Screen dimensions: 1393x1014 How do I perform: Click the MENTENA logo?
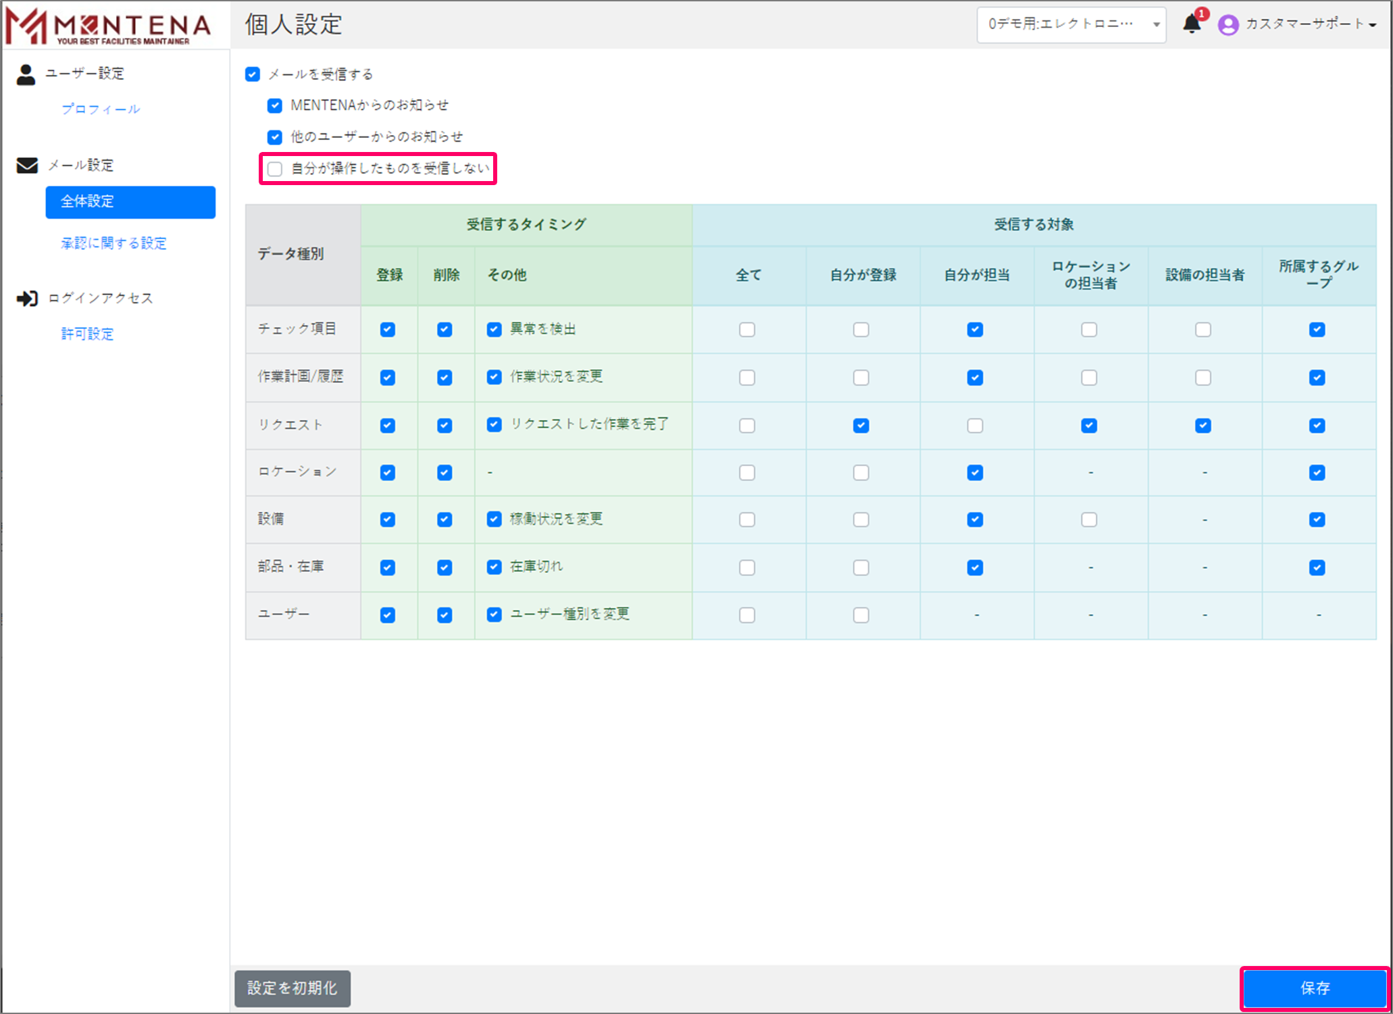coord(108,26)
